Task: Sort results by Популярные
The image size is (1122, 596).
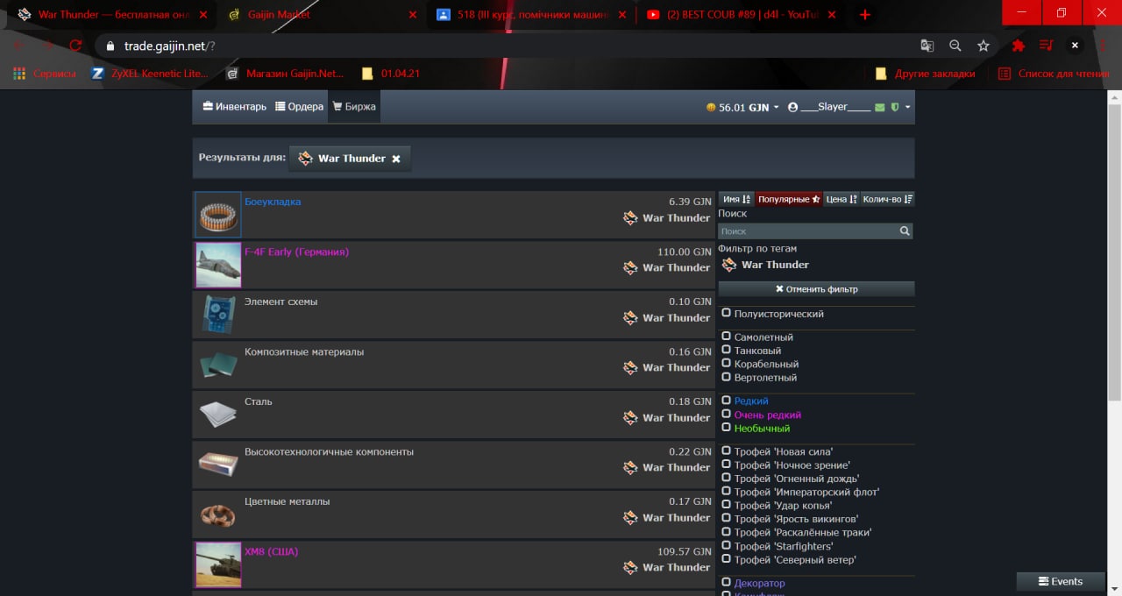Action: pyautogui.click(x=789, y=199)
